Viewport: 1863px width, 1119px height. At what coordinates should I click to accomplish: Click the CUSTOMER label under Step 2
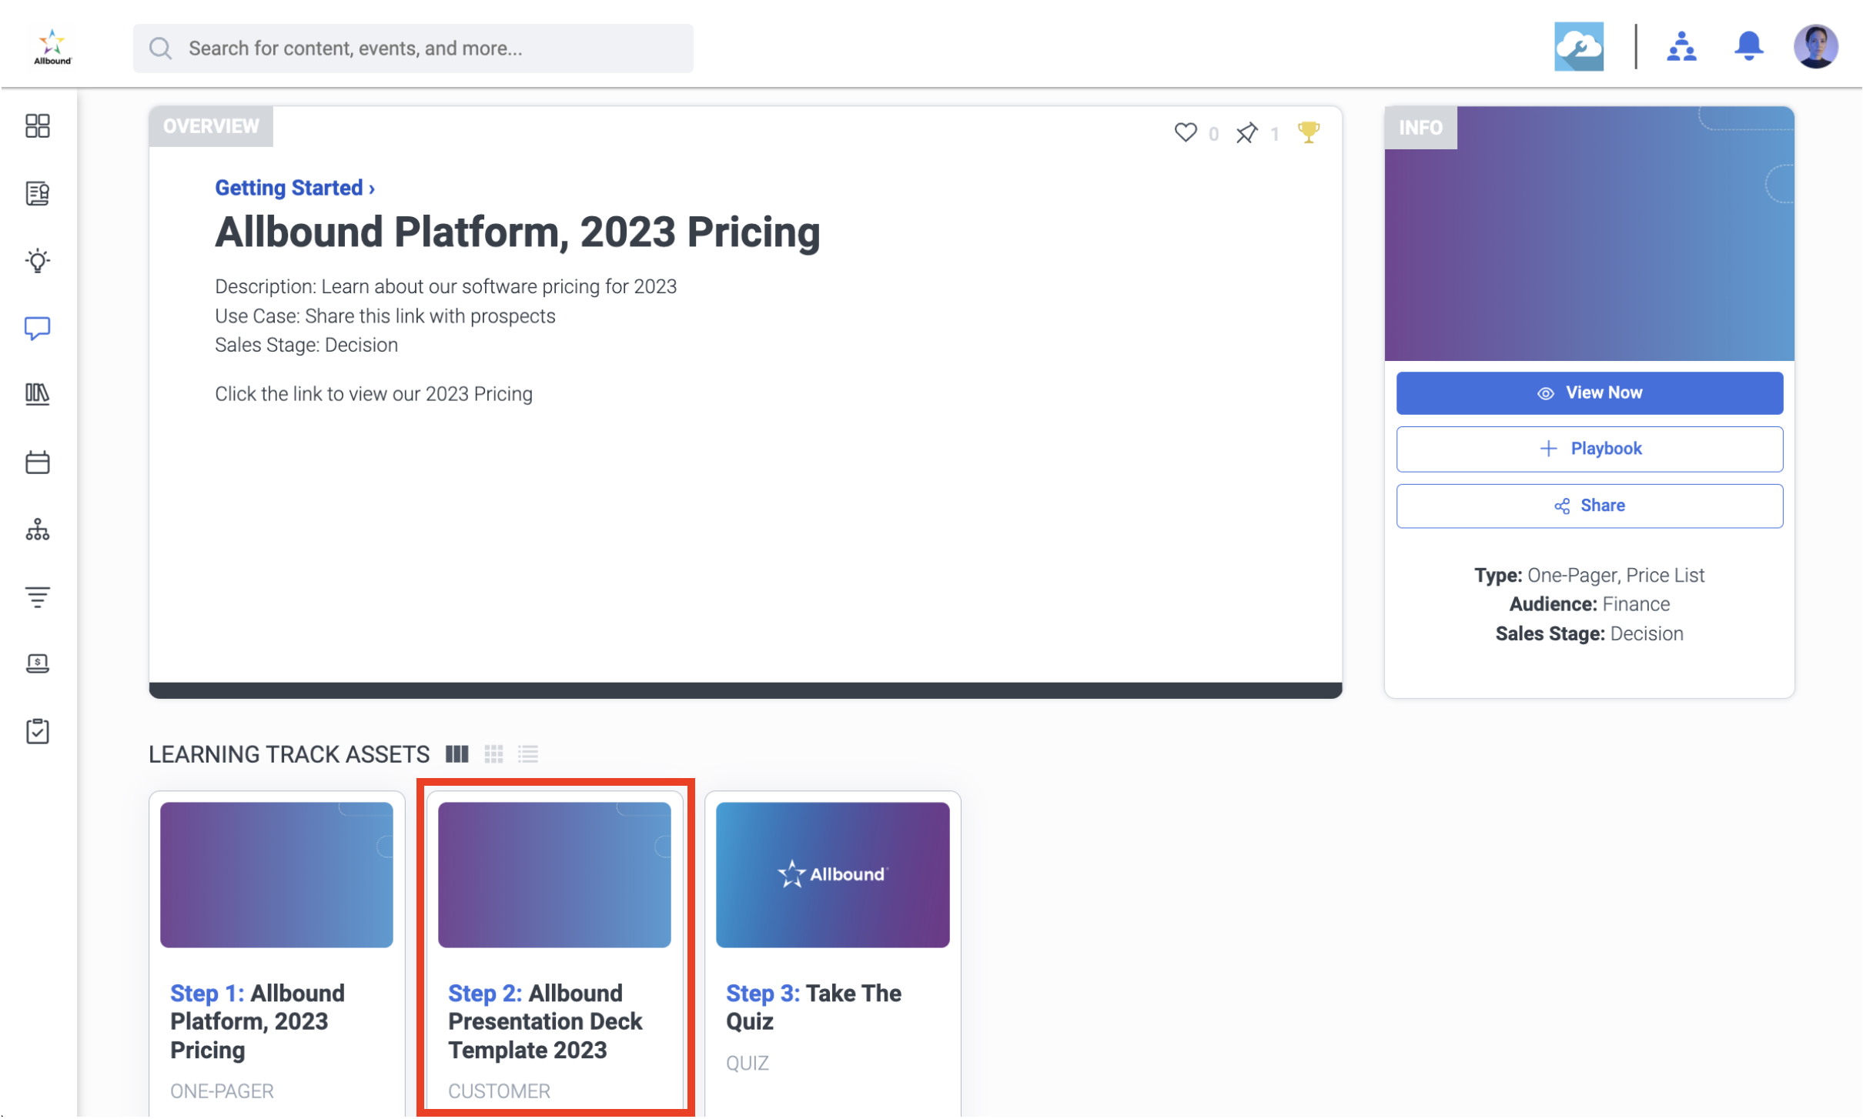(499, 1092)
